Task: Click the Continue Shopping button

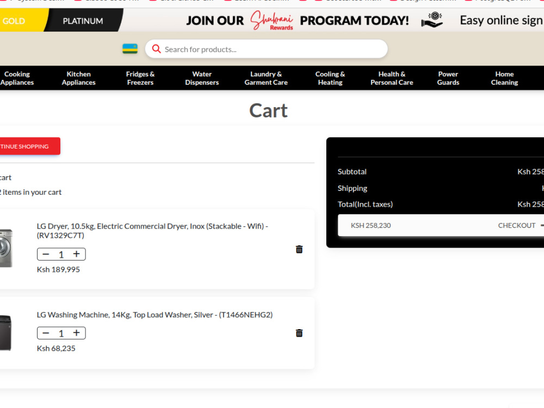Action: pyautogui.click(x=30, y=146)
